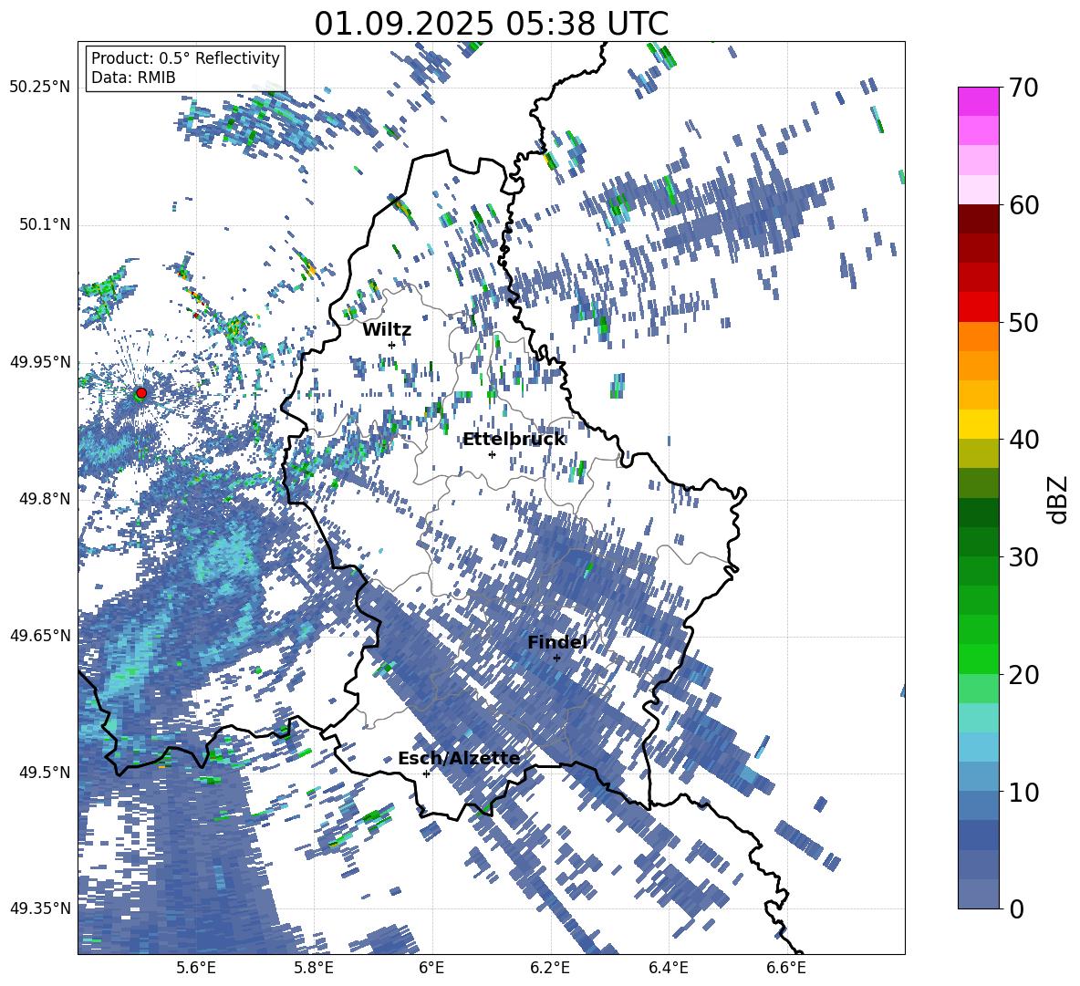1080x986 pixels.
Task: Click the cross marker below Esch/Alzette
Action: point(426,773)
